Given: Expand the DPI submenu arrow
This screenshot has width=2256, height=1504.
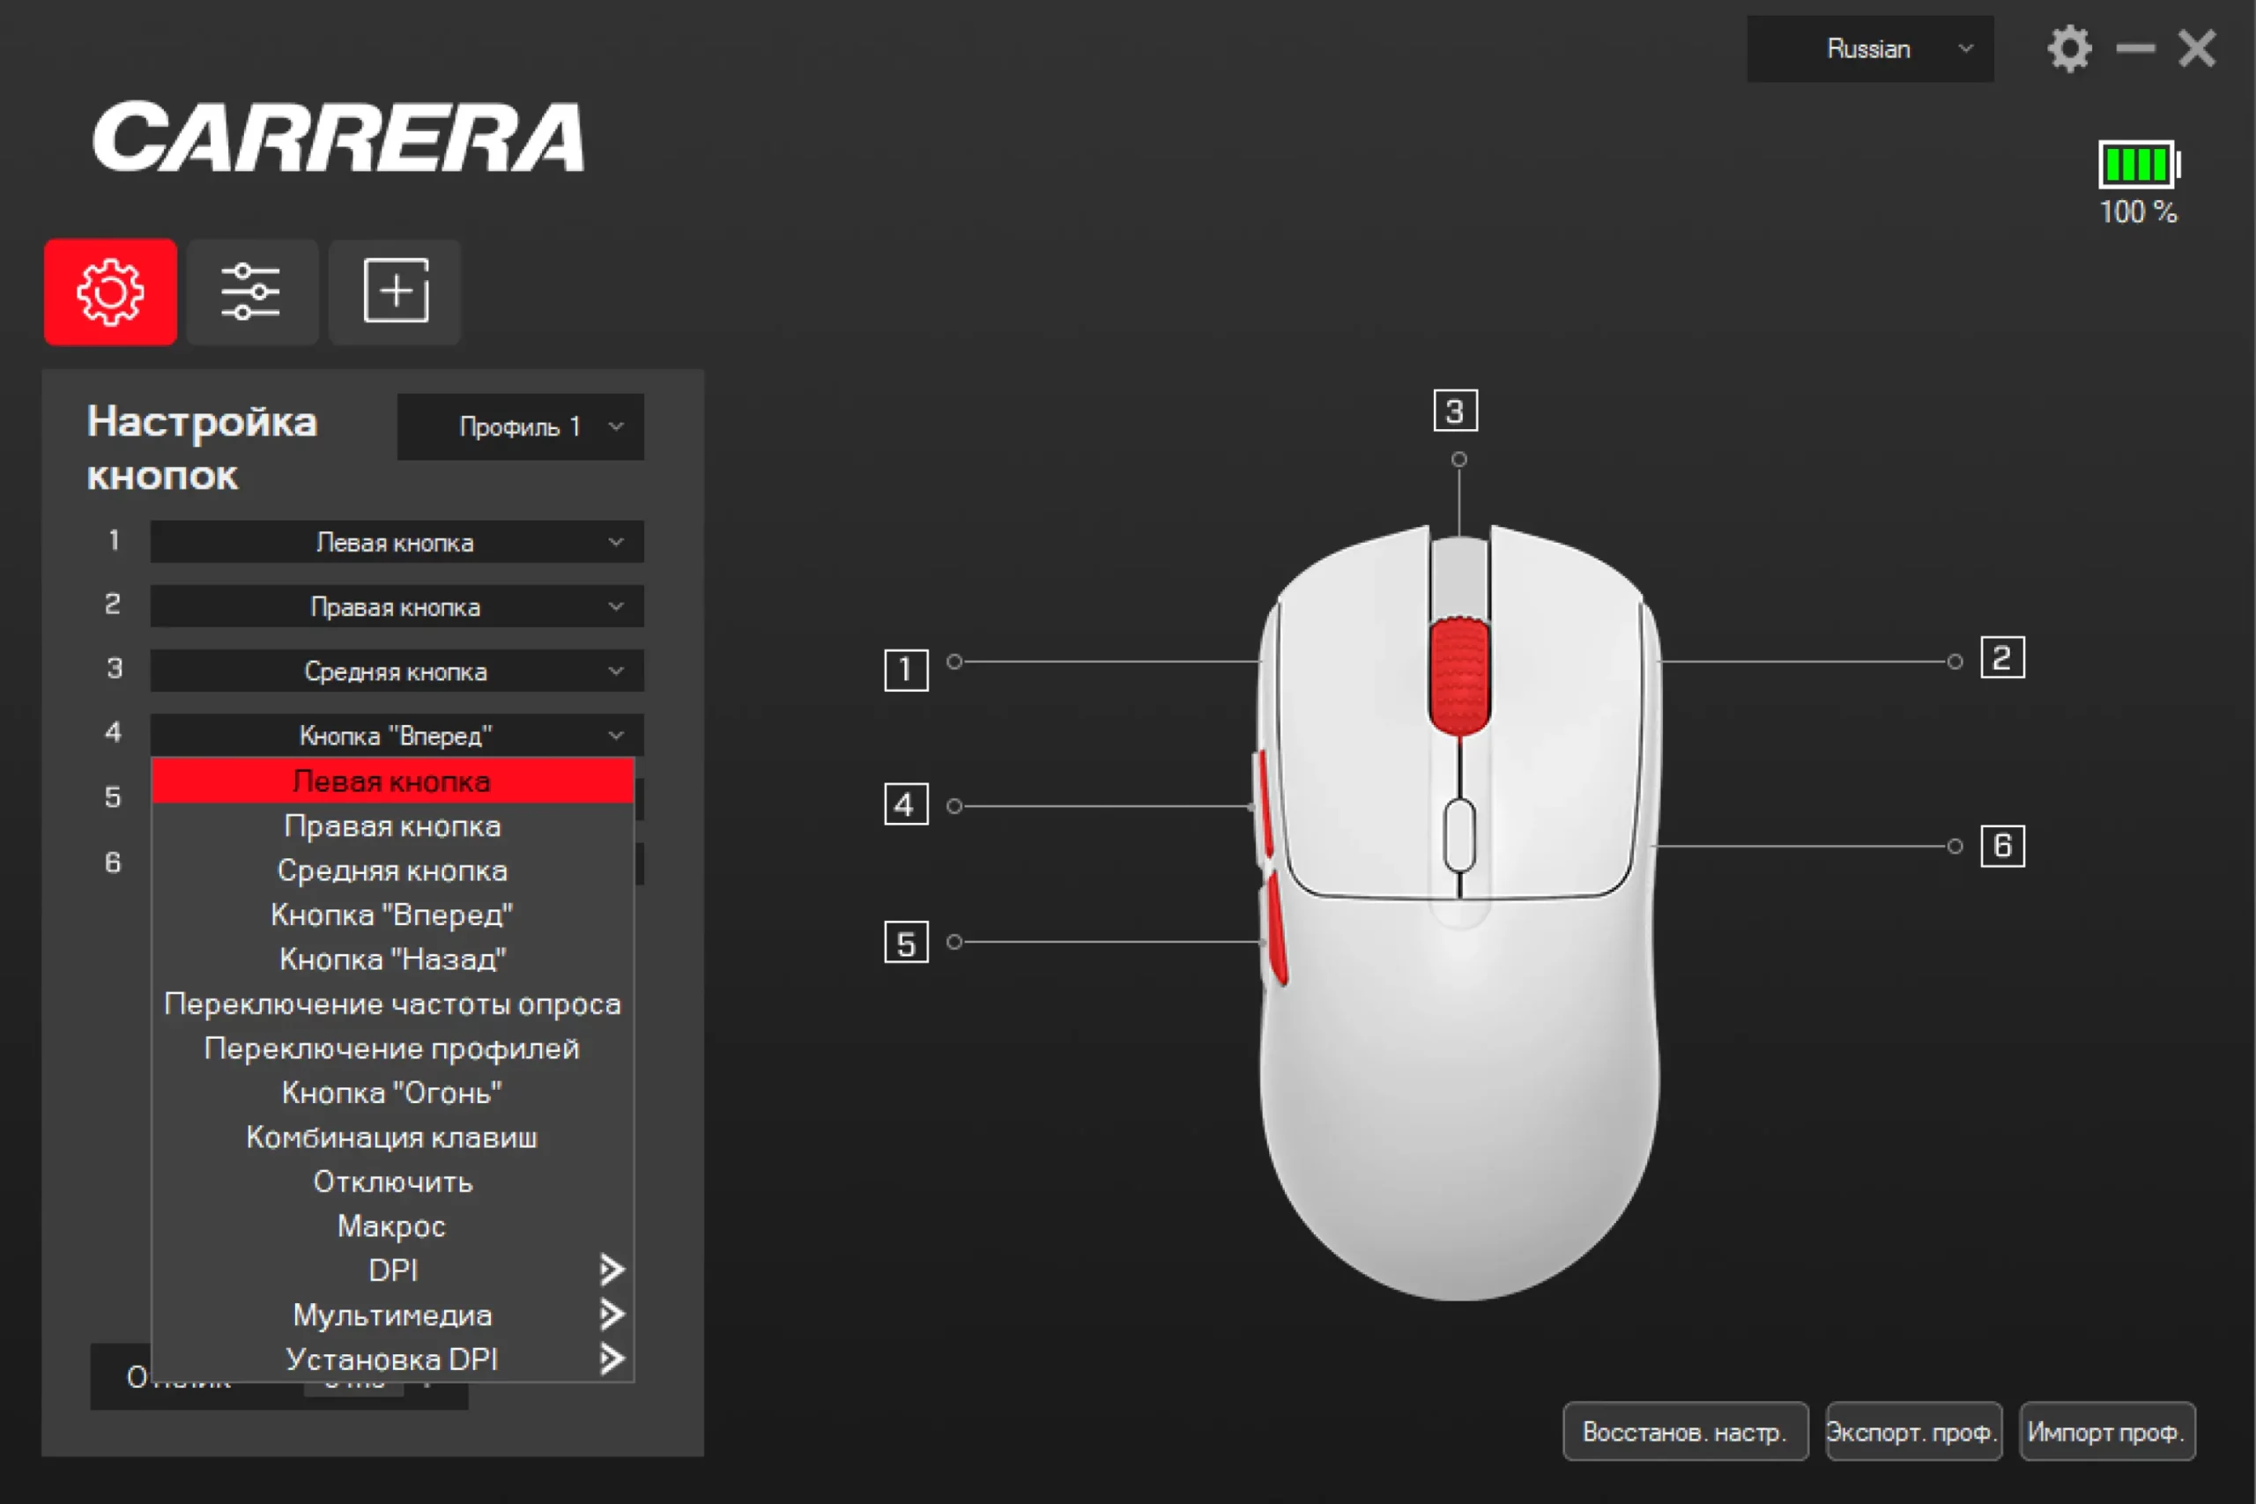Looking at the screenshot, I should (612, 1270).
